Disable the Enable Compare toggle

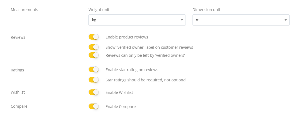(93, 106)
